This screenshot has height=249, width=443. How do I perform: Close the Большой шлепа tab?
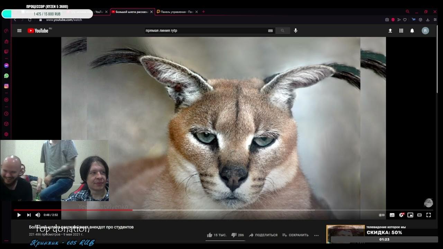[x=151, y=12]
